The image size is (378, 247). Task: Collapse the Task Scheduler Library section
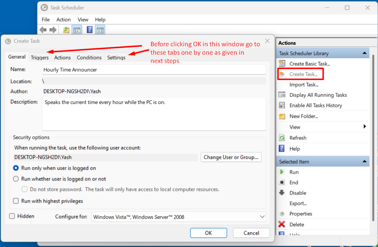[365, 53]
